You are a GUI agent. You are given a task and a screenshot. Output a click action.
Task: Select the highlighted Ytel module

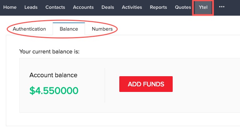coord(203,7)
